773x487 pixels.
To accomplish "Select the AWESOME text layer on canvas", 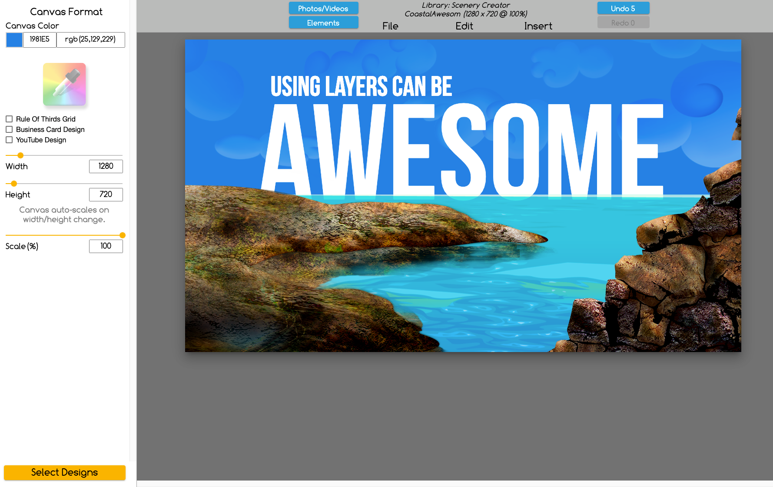I will 462,151.
